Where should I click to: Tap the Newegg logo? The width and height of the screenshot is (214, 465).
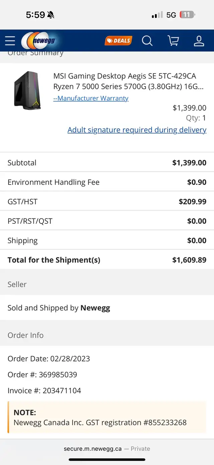[39, 41]
